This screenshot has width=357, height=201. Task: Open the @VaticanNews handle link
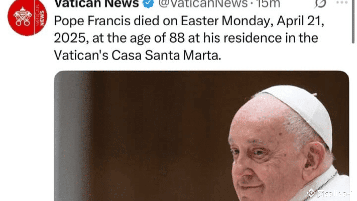[203, 3]
